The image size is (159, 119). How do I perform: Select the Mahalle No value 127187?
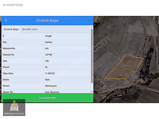(x=49, y=55)
